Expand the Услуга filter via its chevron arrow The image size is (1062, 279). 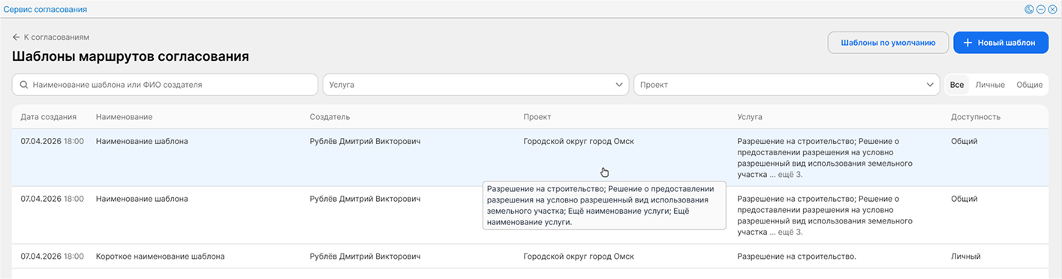click(619, 85)
